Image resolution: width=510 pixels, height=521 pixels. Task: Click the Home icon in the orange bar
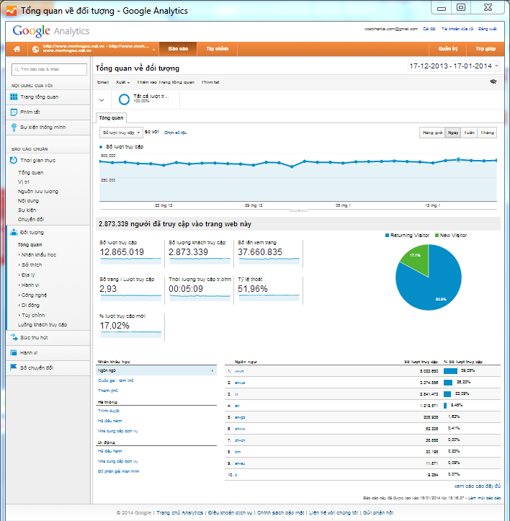point(17,49)
